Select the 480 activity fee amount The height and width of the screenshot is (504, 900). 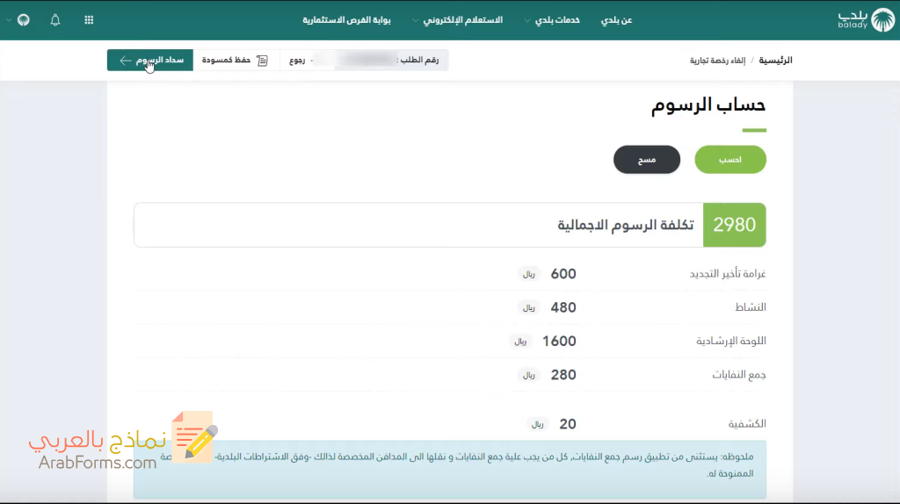tap(563, 307)
